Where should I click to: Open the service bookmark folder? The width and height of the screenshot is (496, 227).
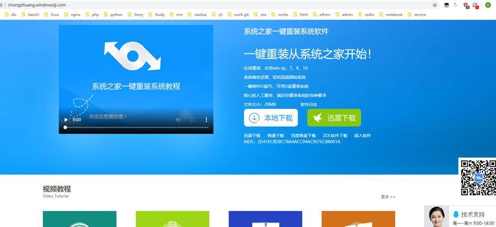click(x=416, y=15)
